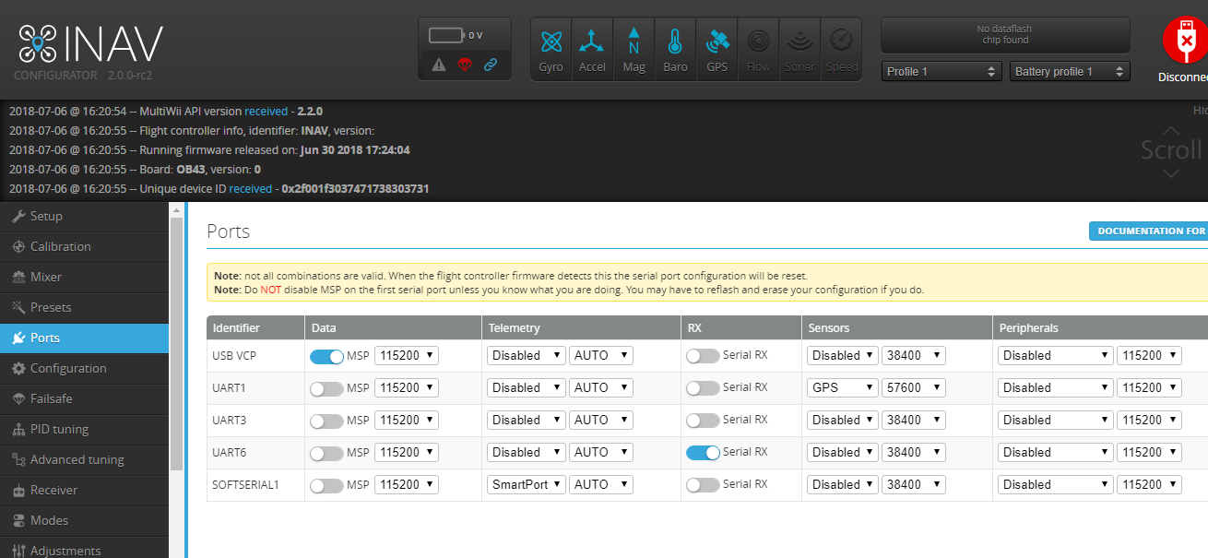Image resolution: width=1208 pixels, height=558 pixels.
Task: Open the Profile 1 dropdown
Action: click(x=942, y=71)
